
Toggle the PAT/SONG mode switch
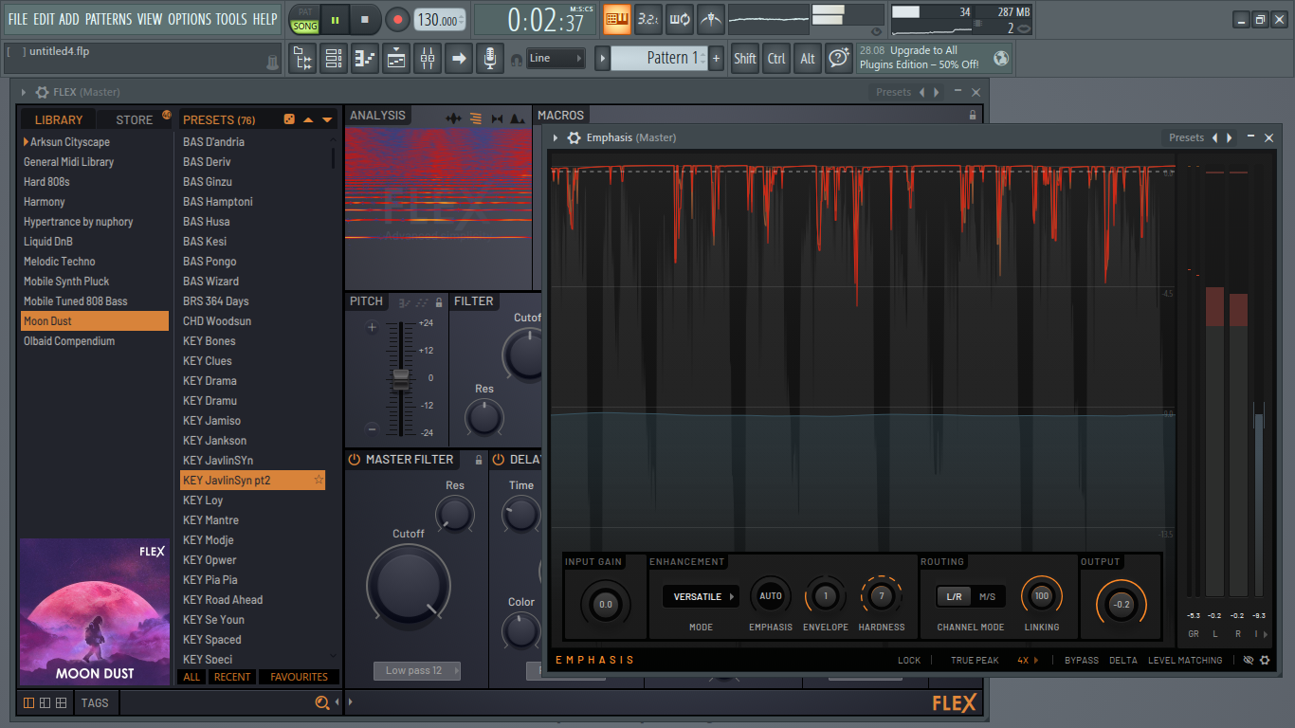click(x=304, y=19)
